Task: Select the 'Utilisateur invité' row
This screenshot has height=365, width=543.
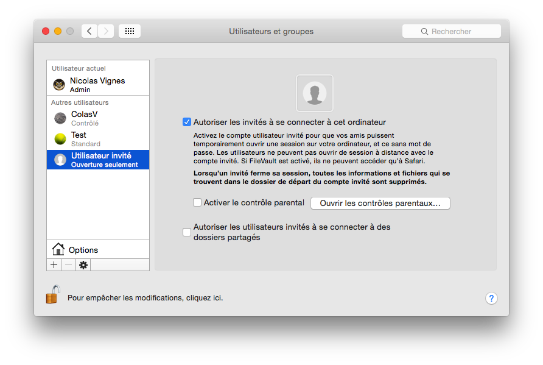Action: click(x=98, y=160)
